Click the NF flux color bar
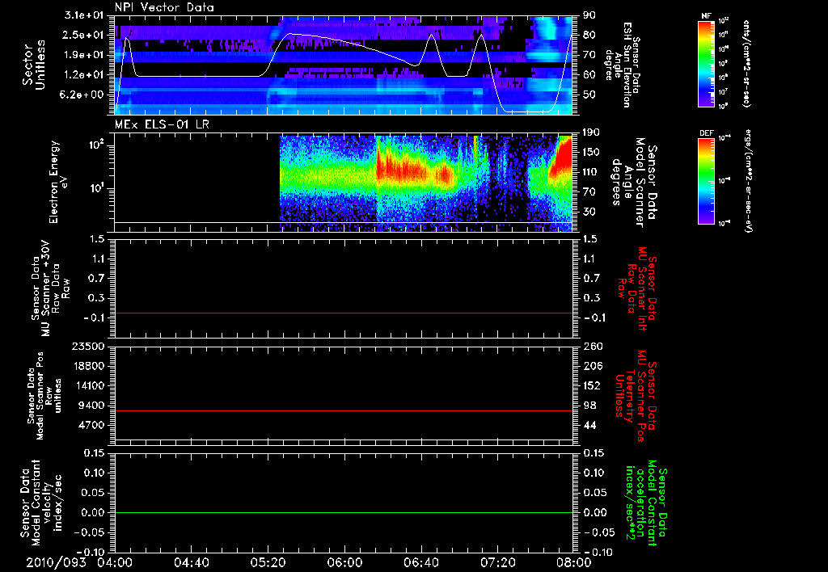 coord(706,64)
